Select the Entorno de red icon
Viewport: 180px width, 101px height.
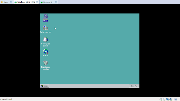click(46, 29)
